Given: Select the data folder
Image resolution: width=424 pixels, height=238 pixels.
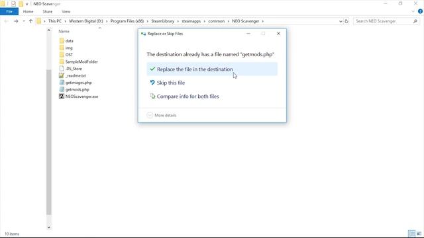Looking at the screenshot, I should coord(69,41).
